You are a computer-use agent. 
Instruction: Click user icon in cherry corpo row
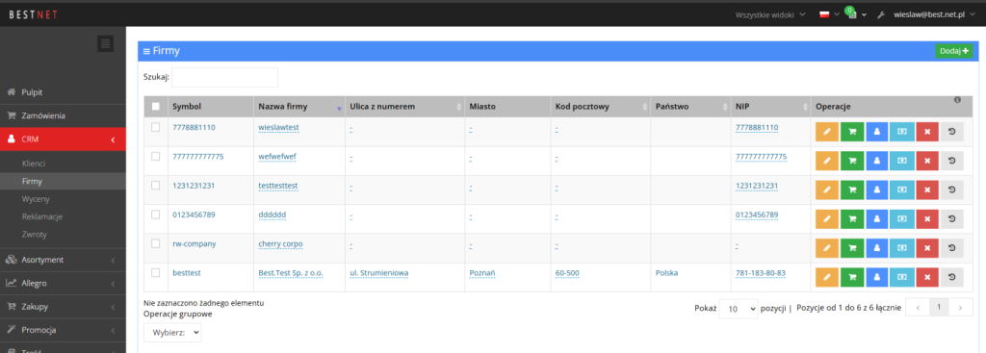(877, 248)
